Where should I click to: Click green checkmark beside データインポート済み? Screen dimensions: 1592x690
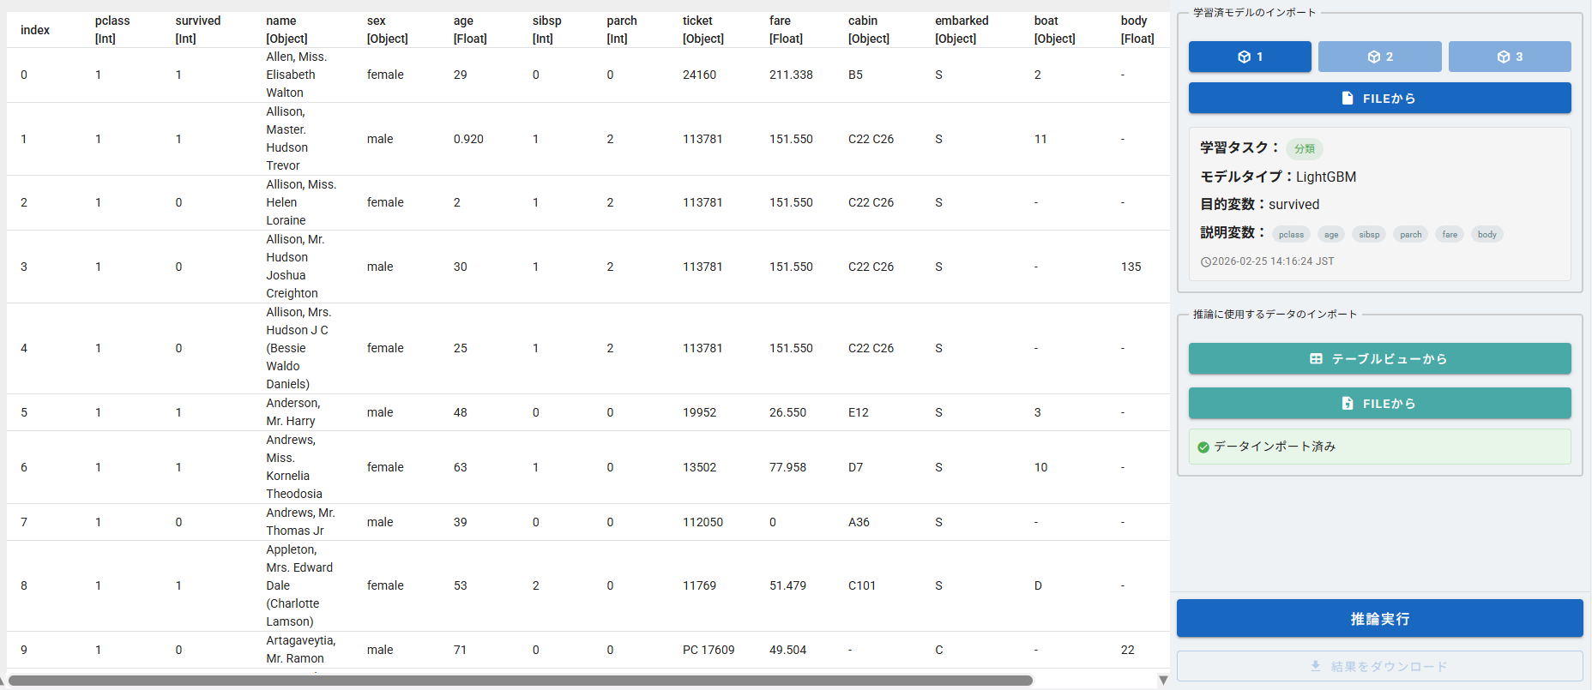tap(1203, 447)
